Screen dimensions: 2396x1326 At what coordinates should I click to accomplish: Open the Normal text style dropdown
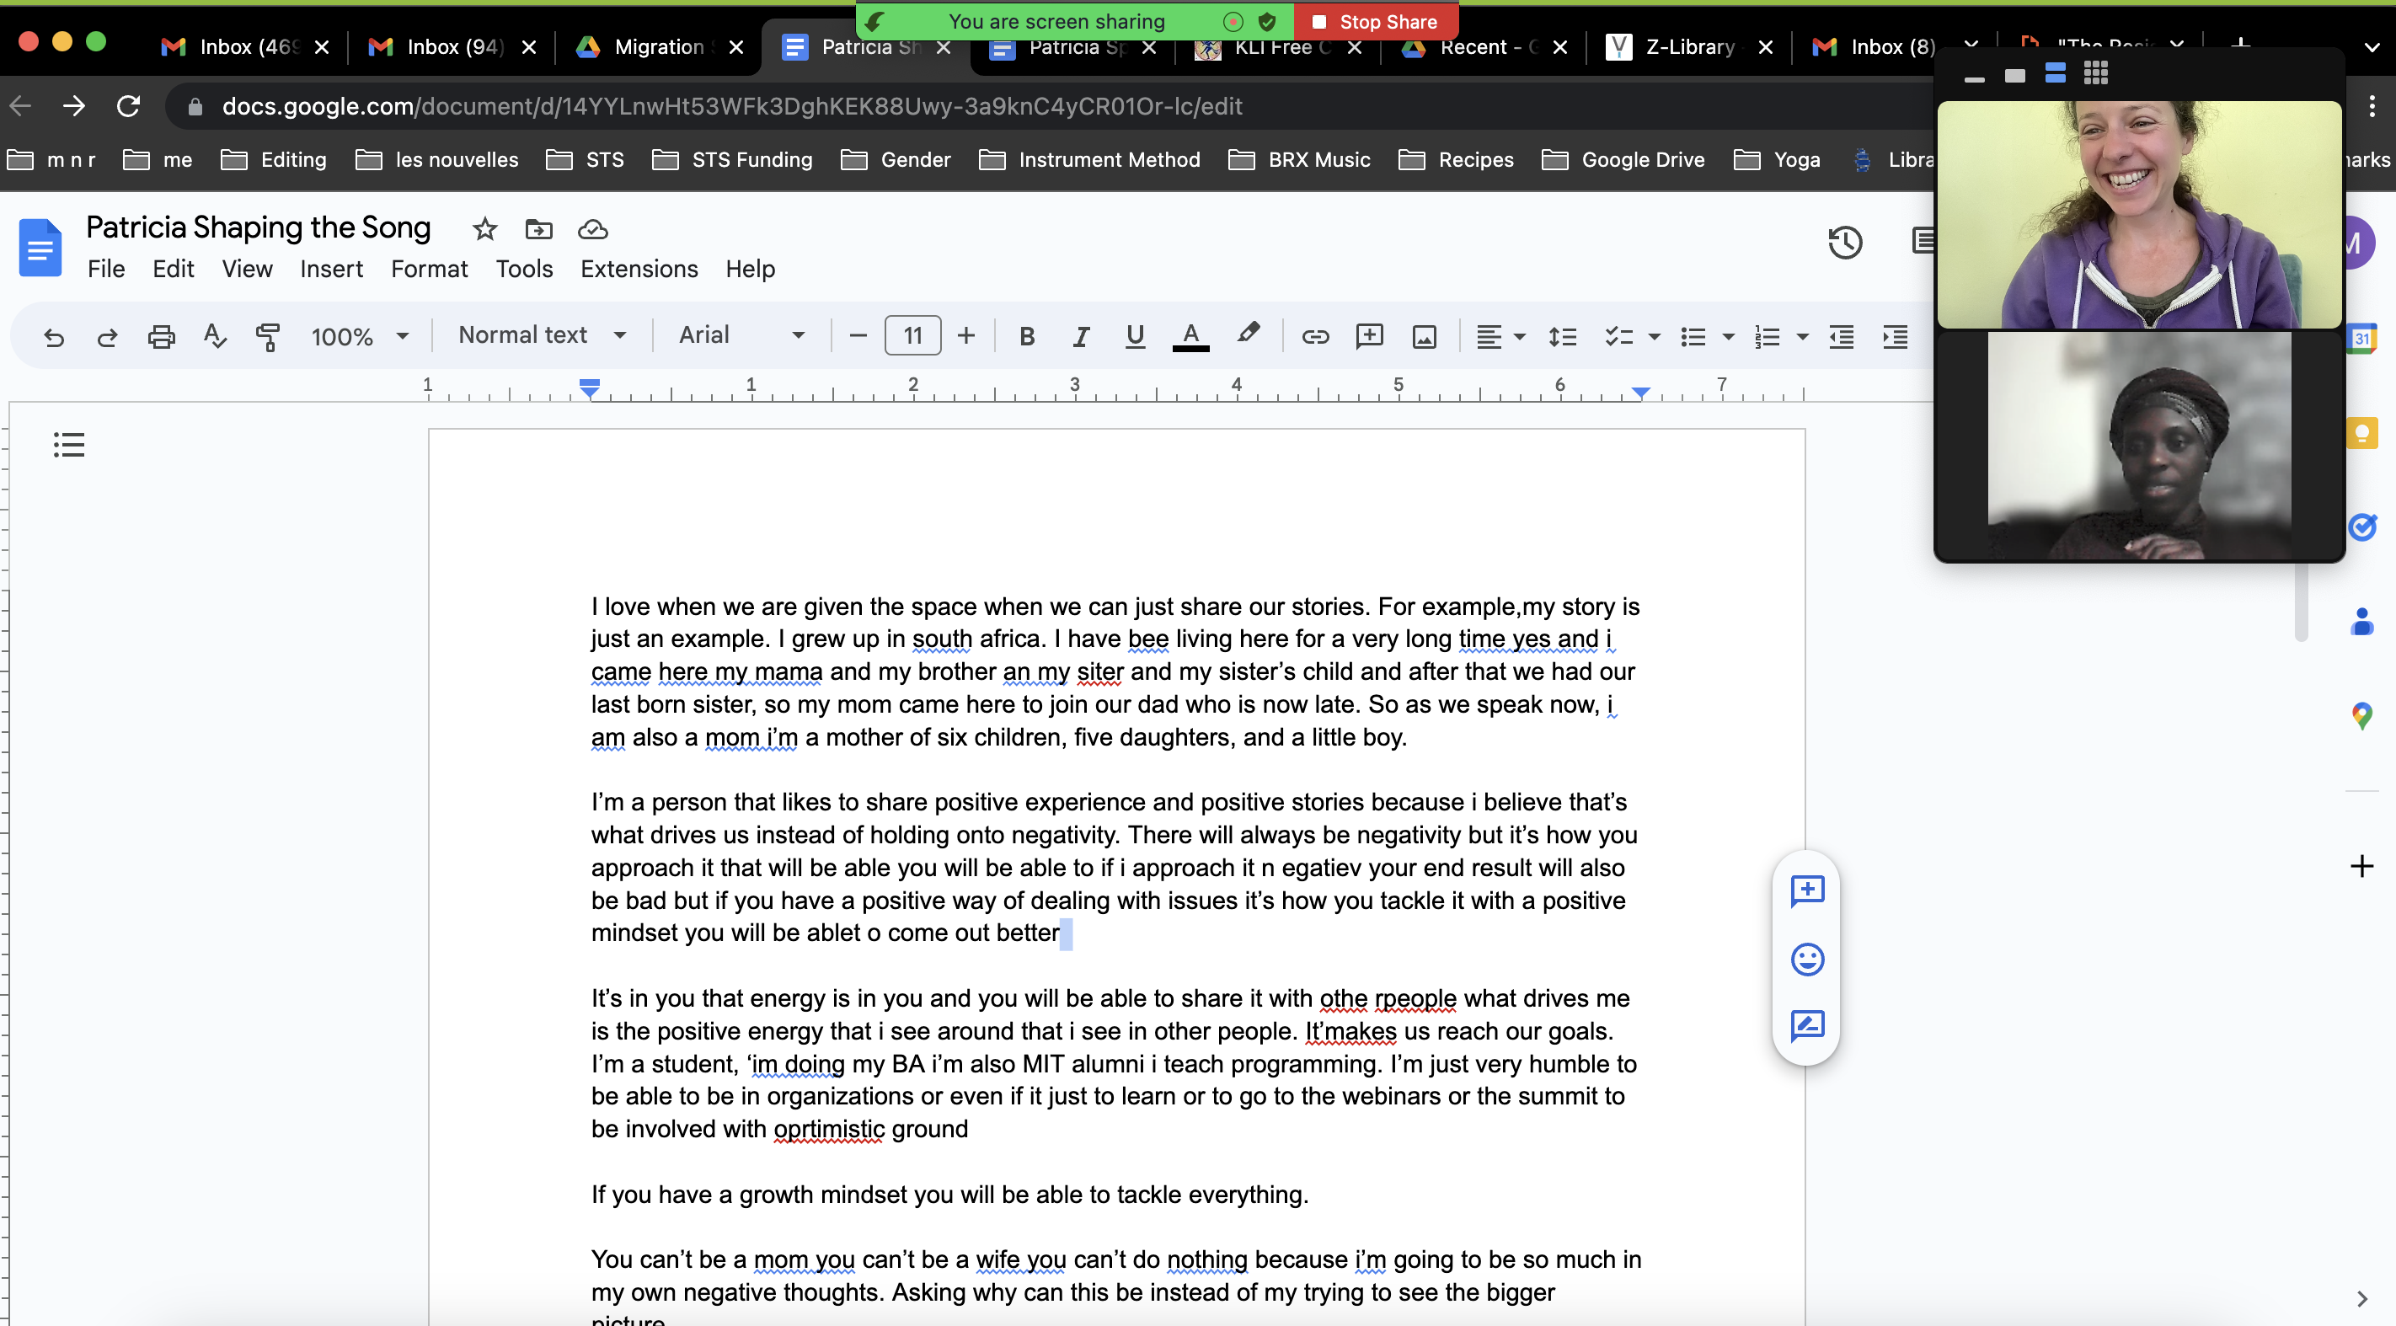click(542, 334)
